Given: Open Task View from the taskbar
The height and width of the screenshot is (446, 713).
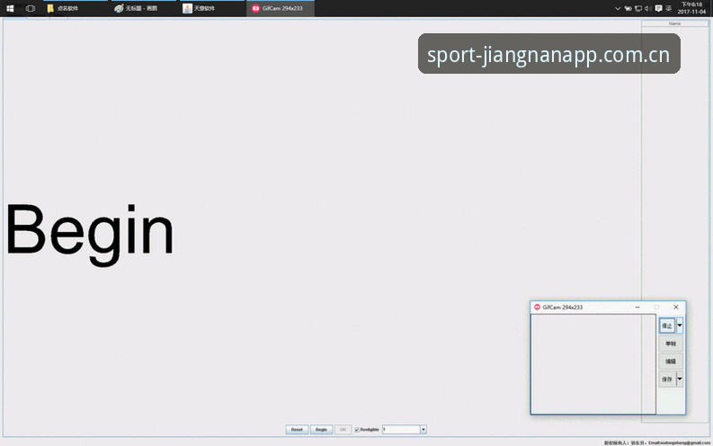Looking at the screenshot, I should pyautogui.click(x=31, y=8).
